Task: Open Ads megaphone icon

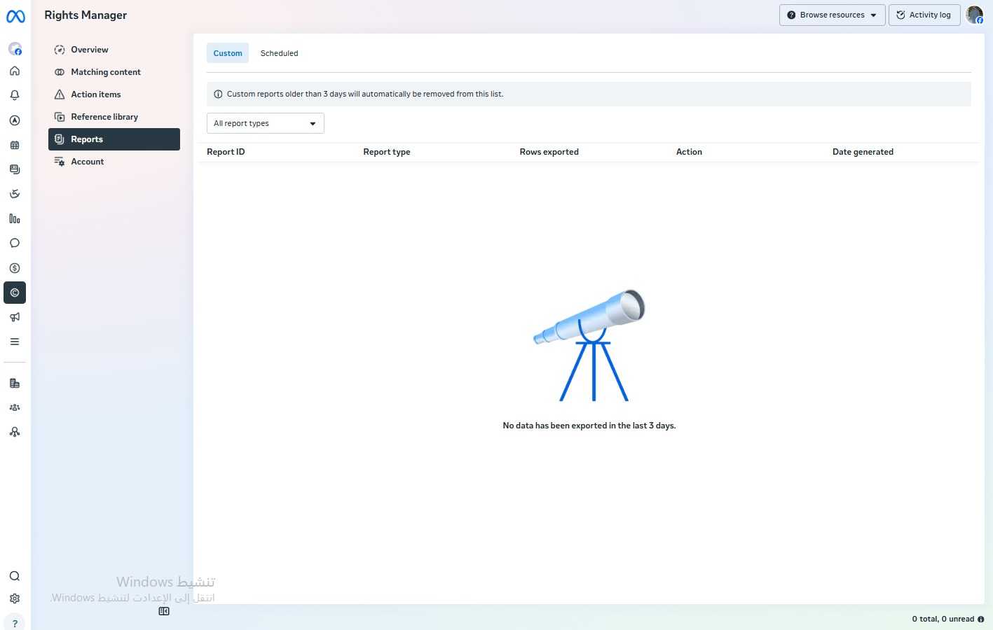Action: pyautogui.click(x=15, y=317)
